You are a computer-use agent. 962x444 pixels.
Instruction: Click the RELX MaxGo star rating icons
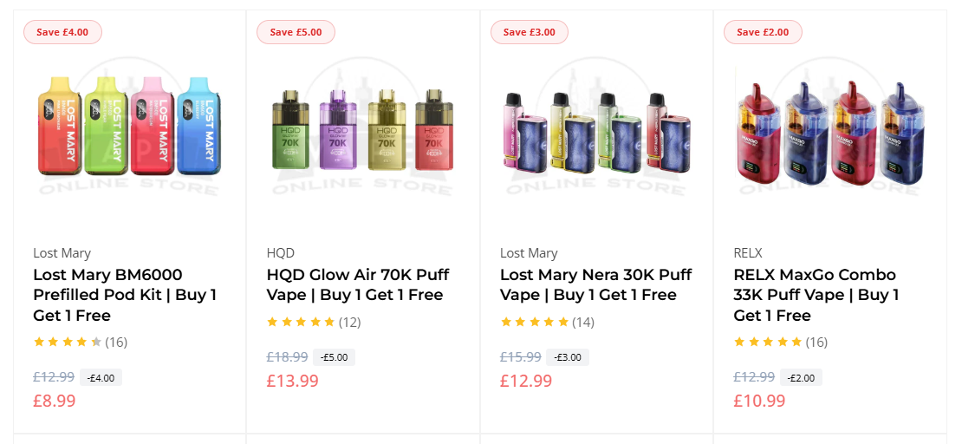(x=768, y=342)
